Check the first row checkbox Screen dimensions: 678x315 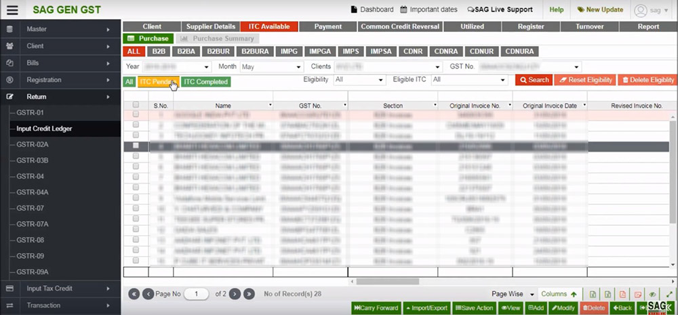[136, 115]
